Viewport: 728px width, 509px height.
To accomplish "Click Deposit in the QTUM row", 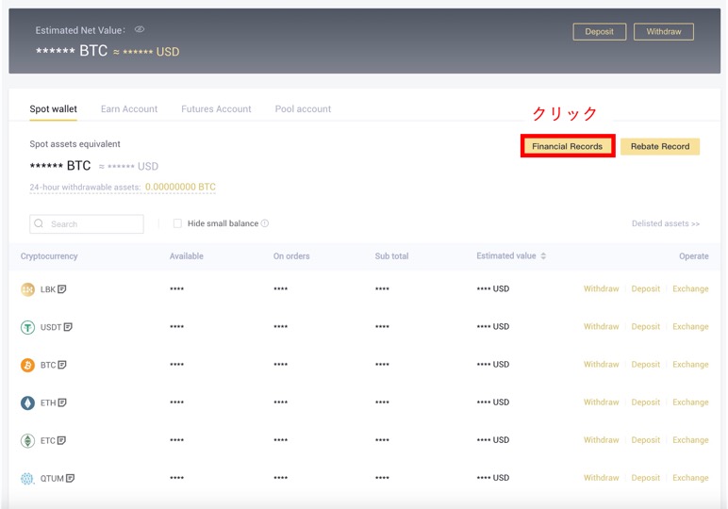I will click(645, 478).
